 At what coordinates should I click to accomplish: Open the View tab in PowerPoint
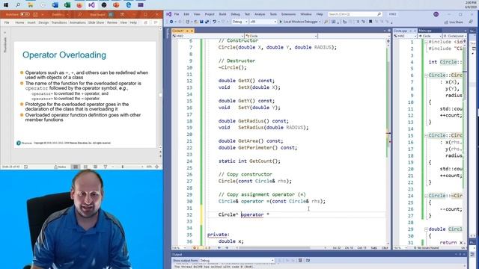pos(123,22)
